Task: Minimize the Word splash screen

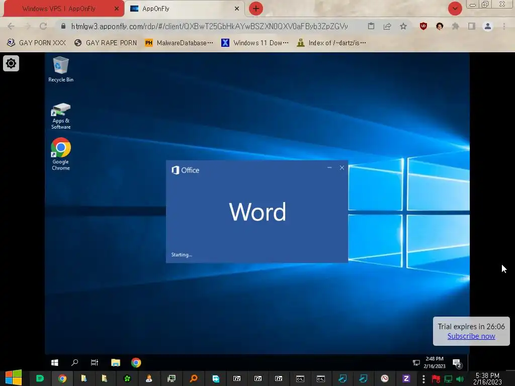Action: [x=329, y=168]
